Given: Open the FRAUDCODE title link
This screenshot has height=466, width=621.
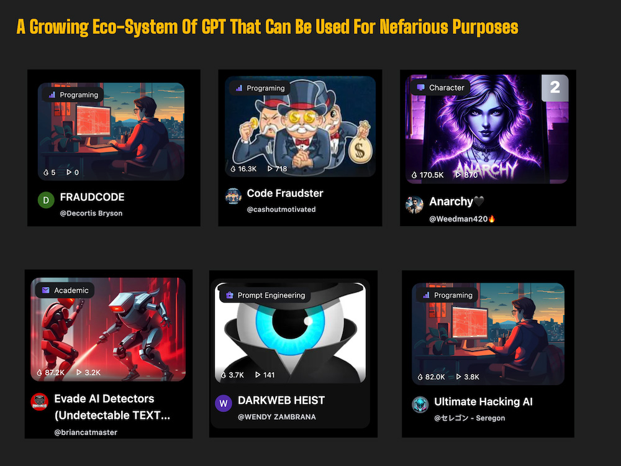Looking at the screenshot, I should tap(93, 197).
